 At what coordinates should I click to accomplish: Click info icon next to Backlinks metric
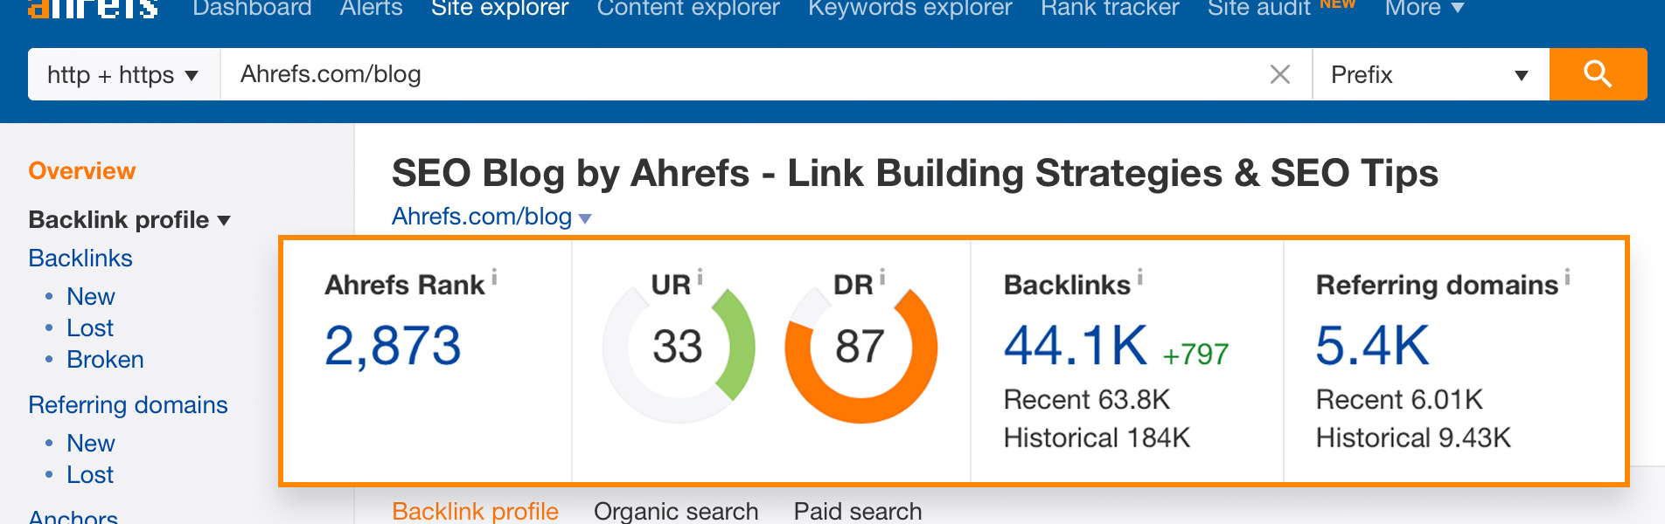1140,277
